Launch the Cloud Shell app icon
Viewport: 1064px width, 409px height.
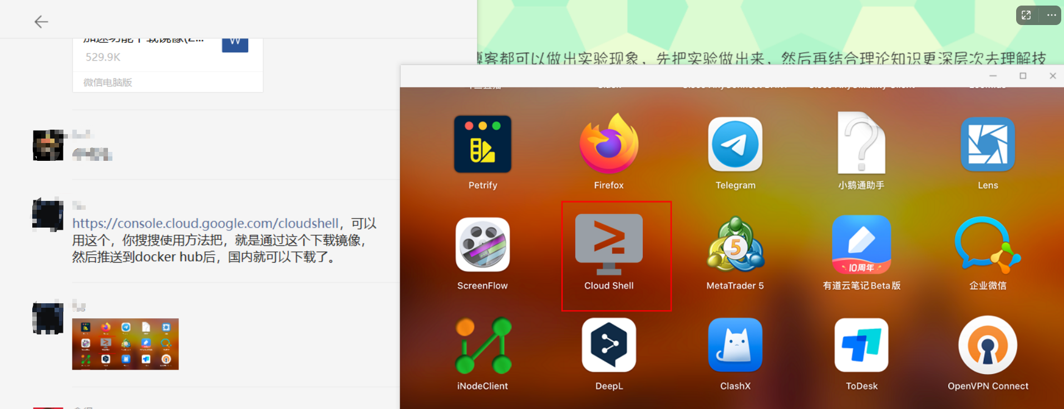pos(609,244)
